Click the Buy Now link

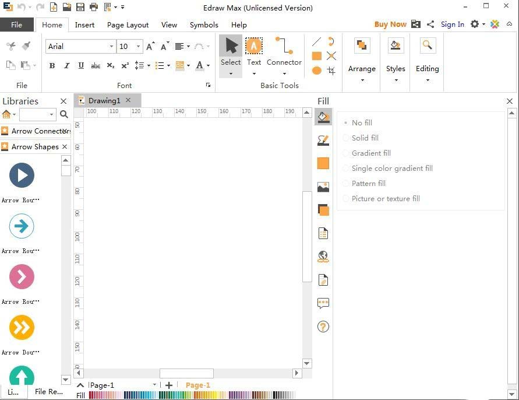coord(390,24)
